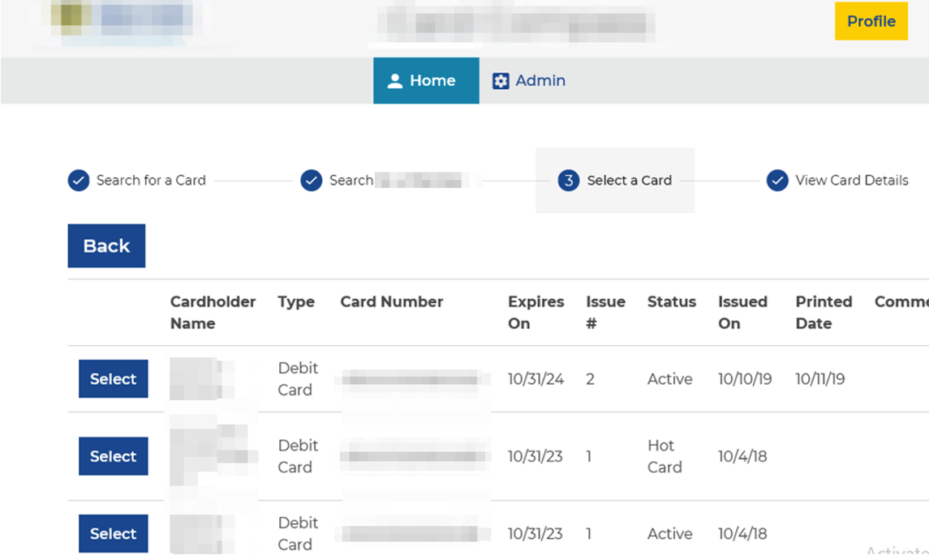Click the Search for a Card checkmark icon
The image size is (929, 555).
(79, 180)
